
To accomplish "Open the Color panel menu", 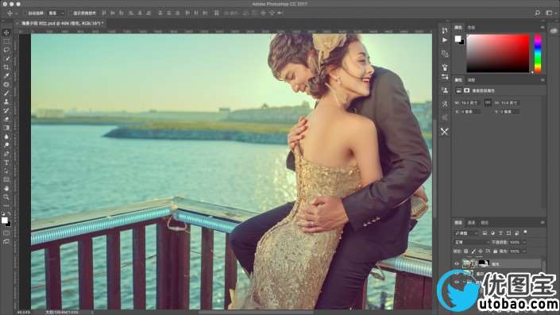I will (543, 27).
